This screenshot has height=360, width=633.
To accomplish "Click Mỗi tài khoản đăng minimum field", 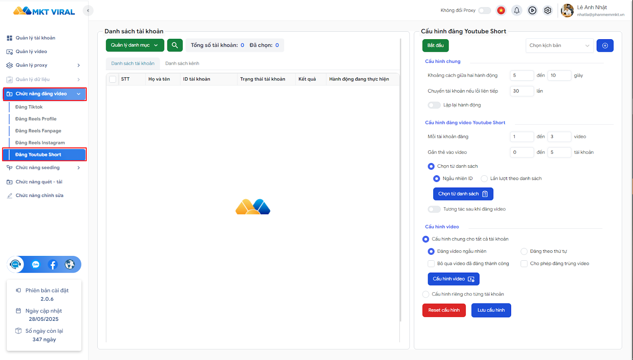I will click(x=522, y=137).
